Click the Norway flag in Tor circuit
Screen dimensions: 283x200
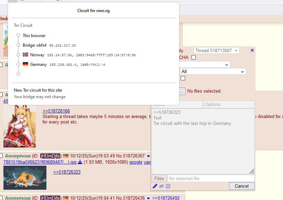click(x=25, y=55)
